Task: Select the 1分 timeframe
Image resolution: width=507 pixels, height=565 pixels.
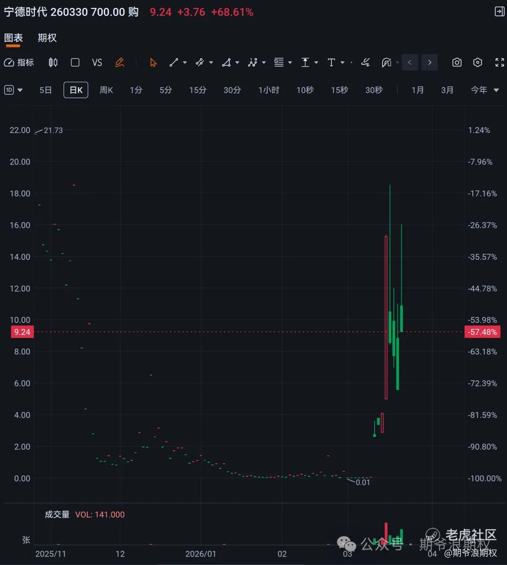Action: pos(136,90)
